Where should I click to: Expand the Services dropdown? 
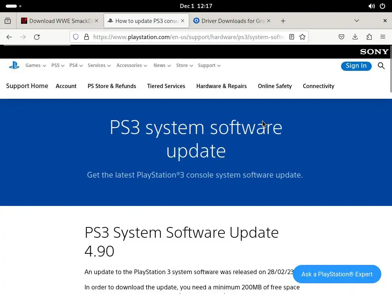(x=99, y=65)
